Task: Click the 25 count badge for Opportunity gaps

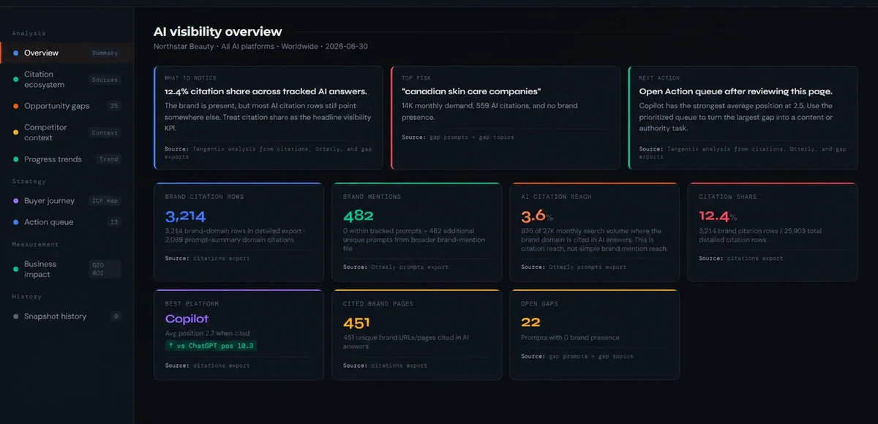Action: click(x=113, y=106)
